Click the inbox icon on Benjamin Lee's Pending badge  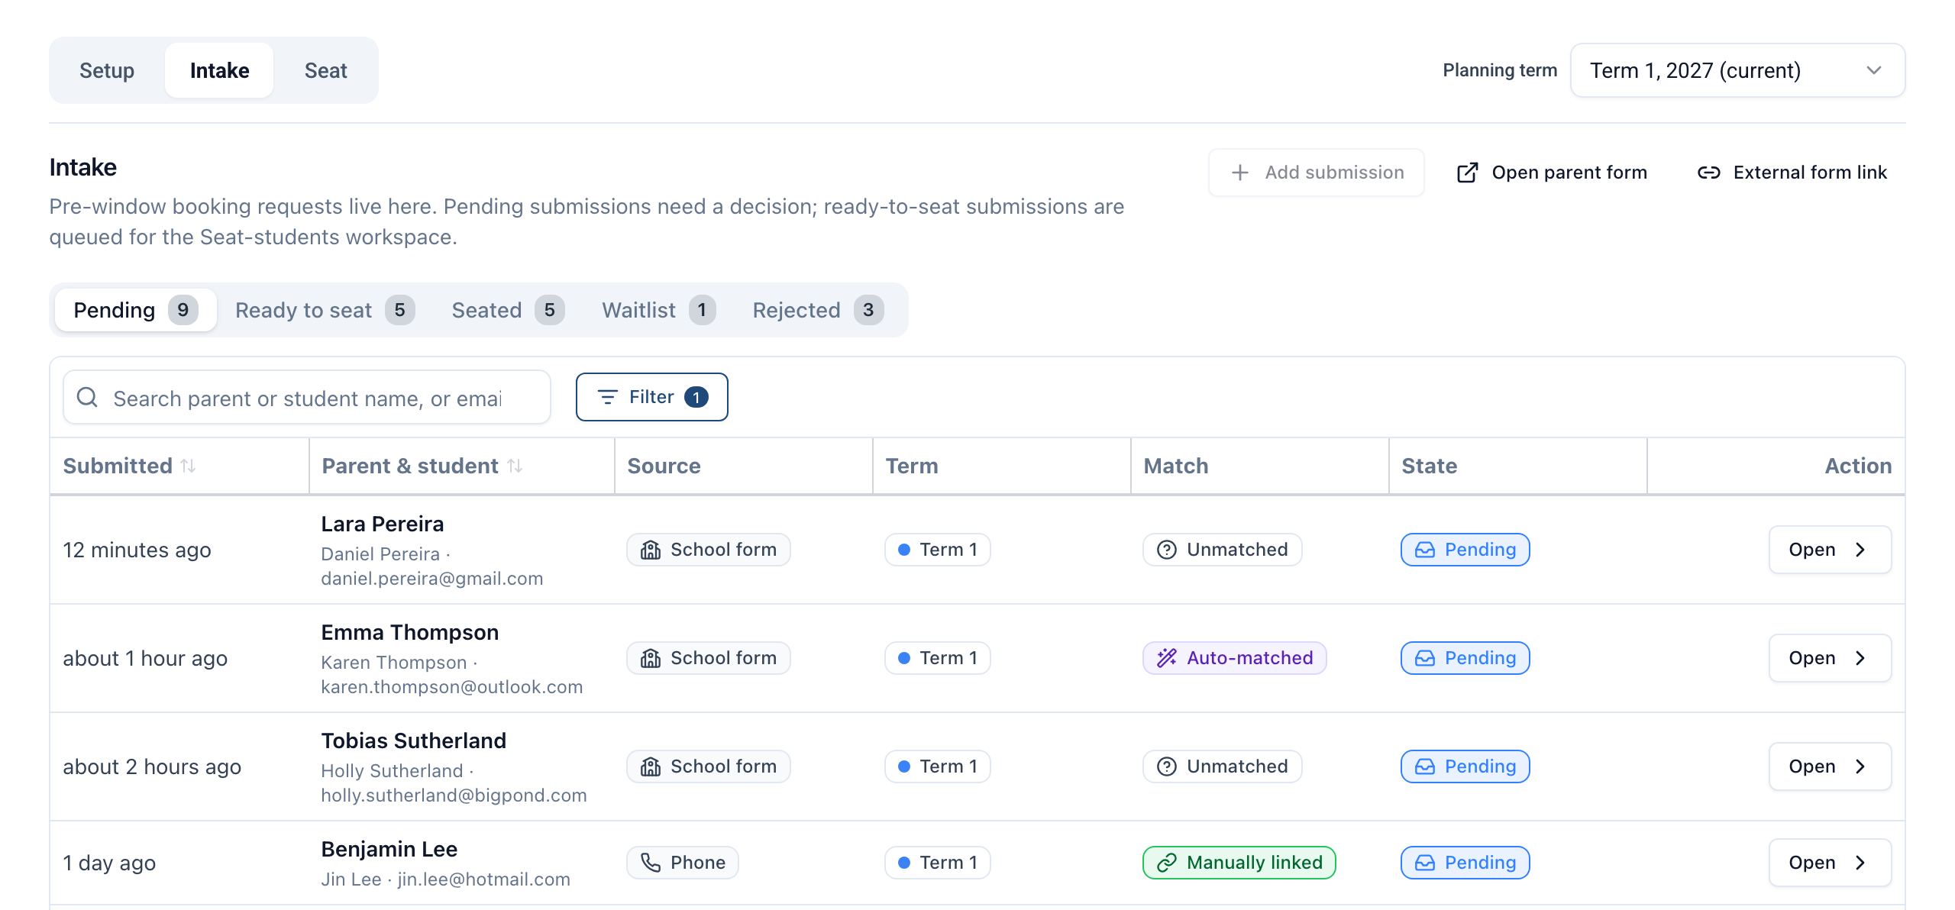pyautogui.click(x=1425, y=863)
